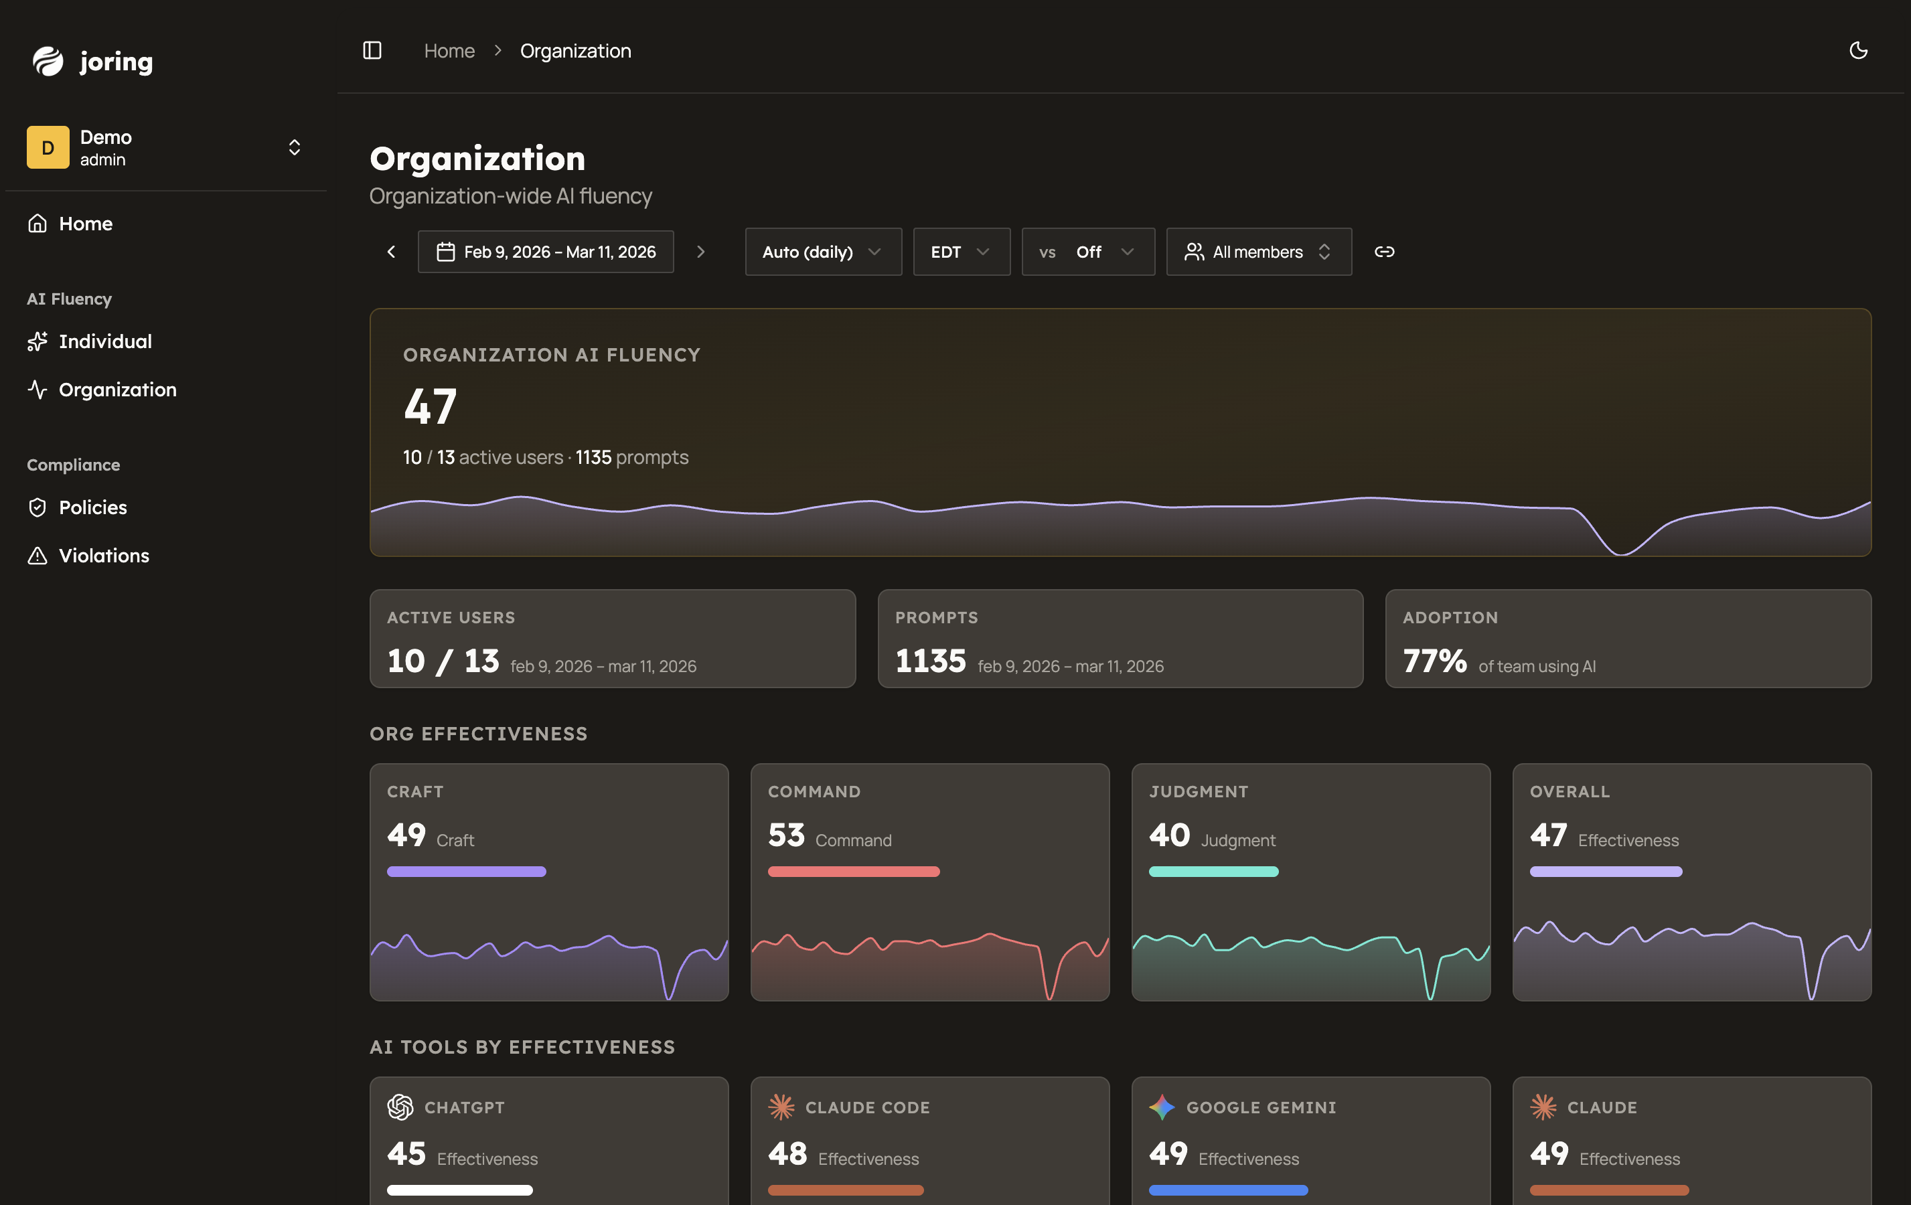Viewport: 1911px width, 1205px height.
Task: Open Violations in the sidebar
Action: pyautogui.click(x=103, y=555)
